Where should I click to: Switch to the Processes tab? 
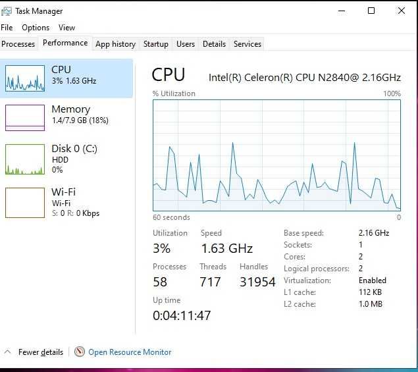click(x=18, y=44)
